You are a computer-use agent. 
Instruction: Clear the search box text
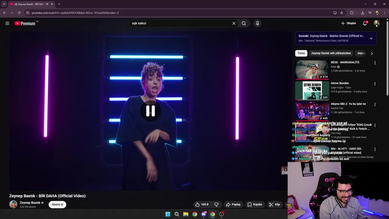point(234,23)
